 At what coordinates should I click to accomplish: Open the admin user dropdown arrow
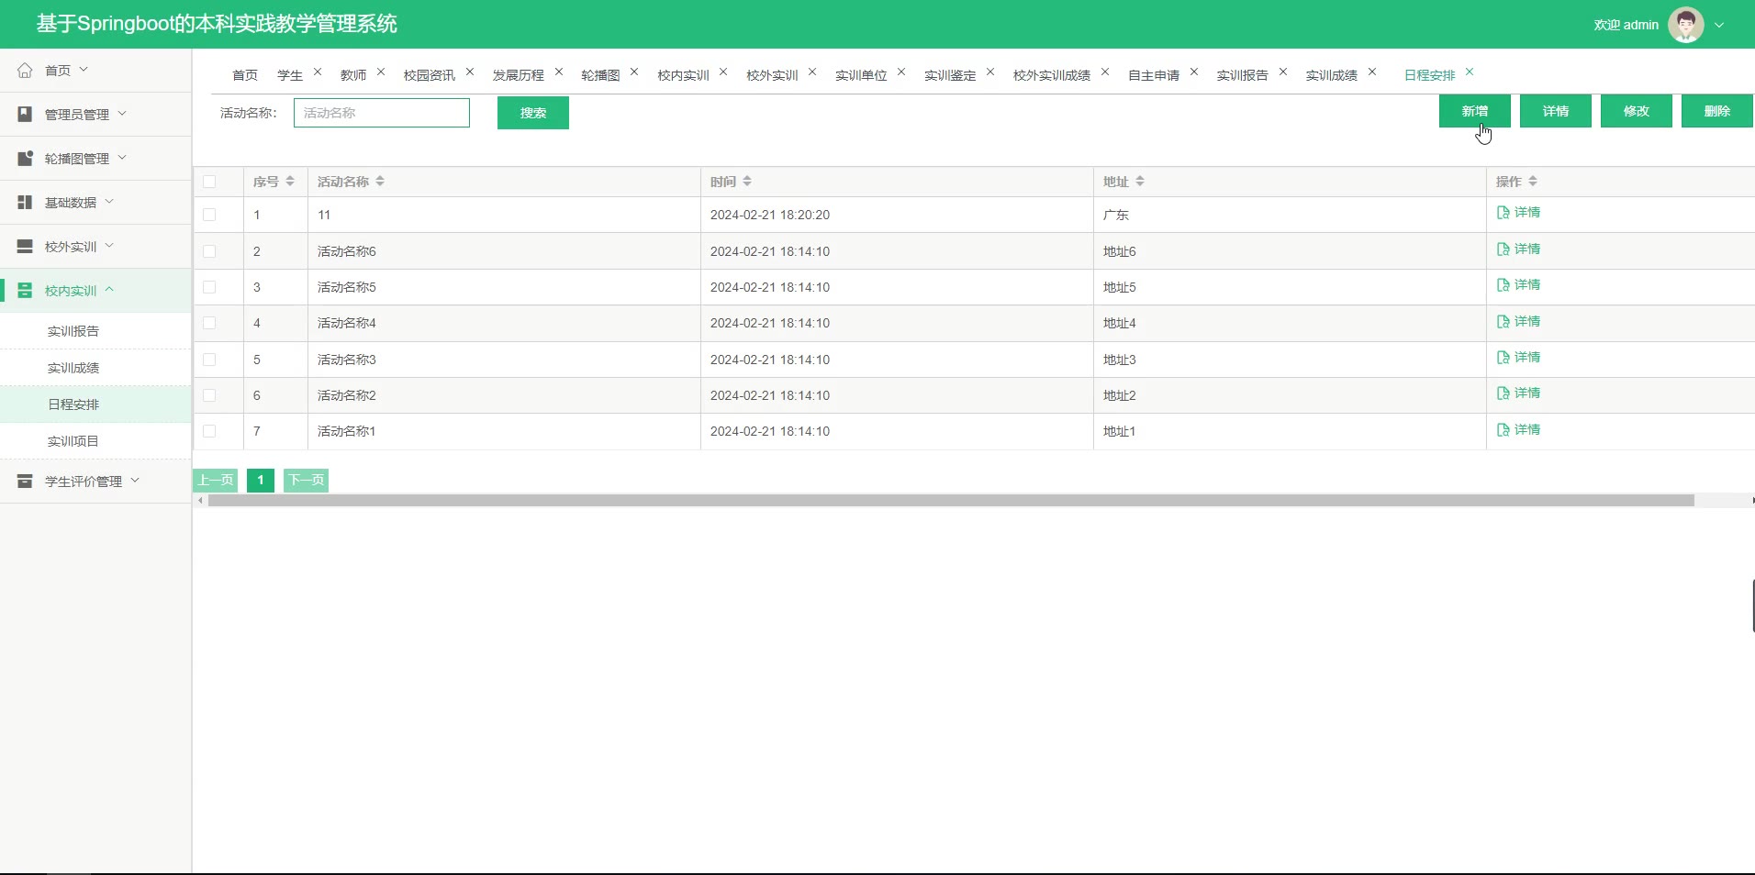point(1719,26)
